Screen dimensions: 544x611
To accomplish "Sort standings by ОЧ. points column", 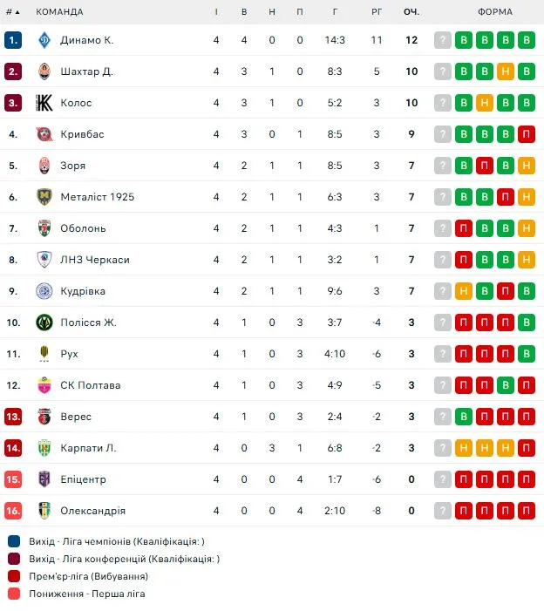I will click(x=411, y=12).
